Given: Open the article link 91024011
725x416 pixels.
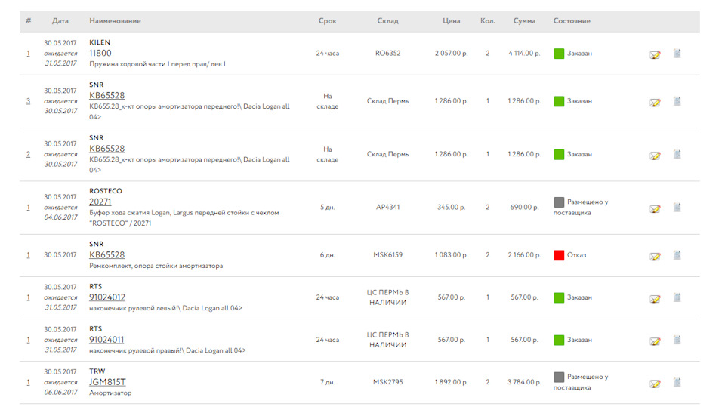Looking at the screenshot, I should 106,340.
